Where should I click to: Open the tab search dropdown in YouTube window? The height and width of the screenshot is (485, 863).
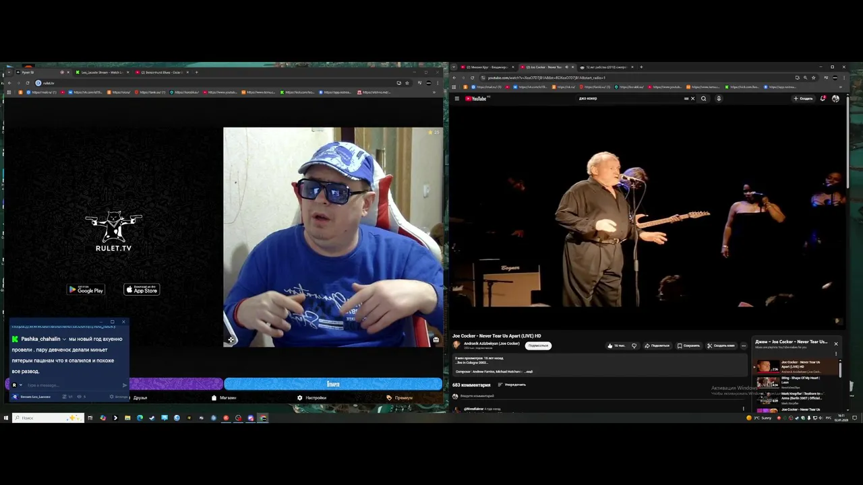tap(454, 67)
